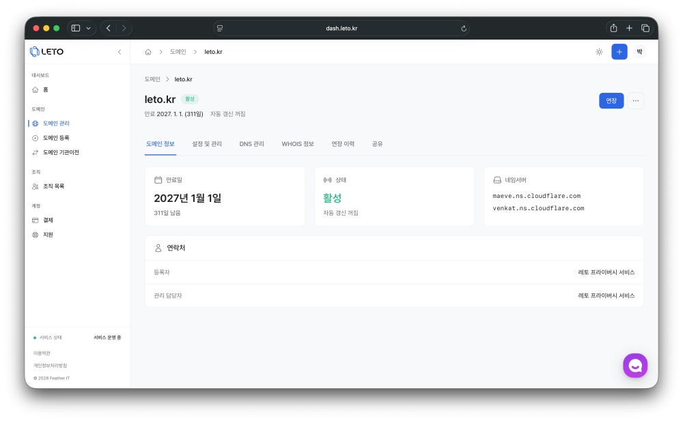Click the LETO logo
The width and height of the screenshot is (683, 421).
(47, 52)
